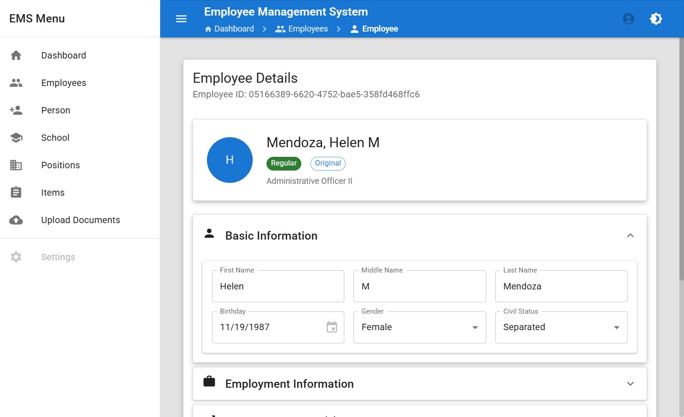Click the Upload Documents cloud icon
The height and width of the screenshot is (417, 684).
click(x=16, y=220)
